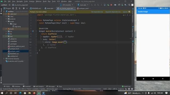
Task: Click the Windows Start button
Action: (2, 93)
